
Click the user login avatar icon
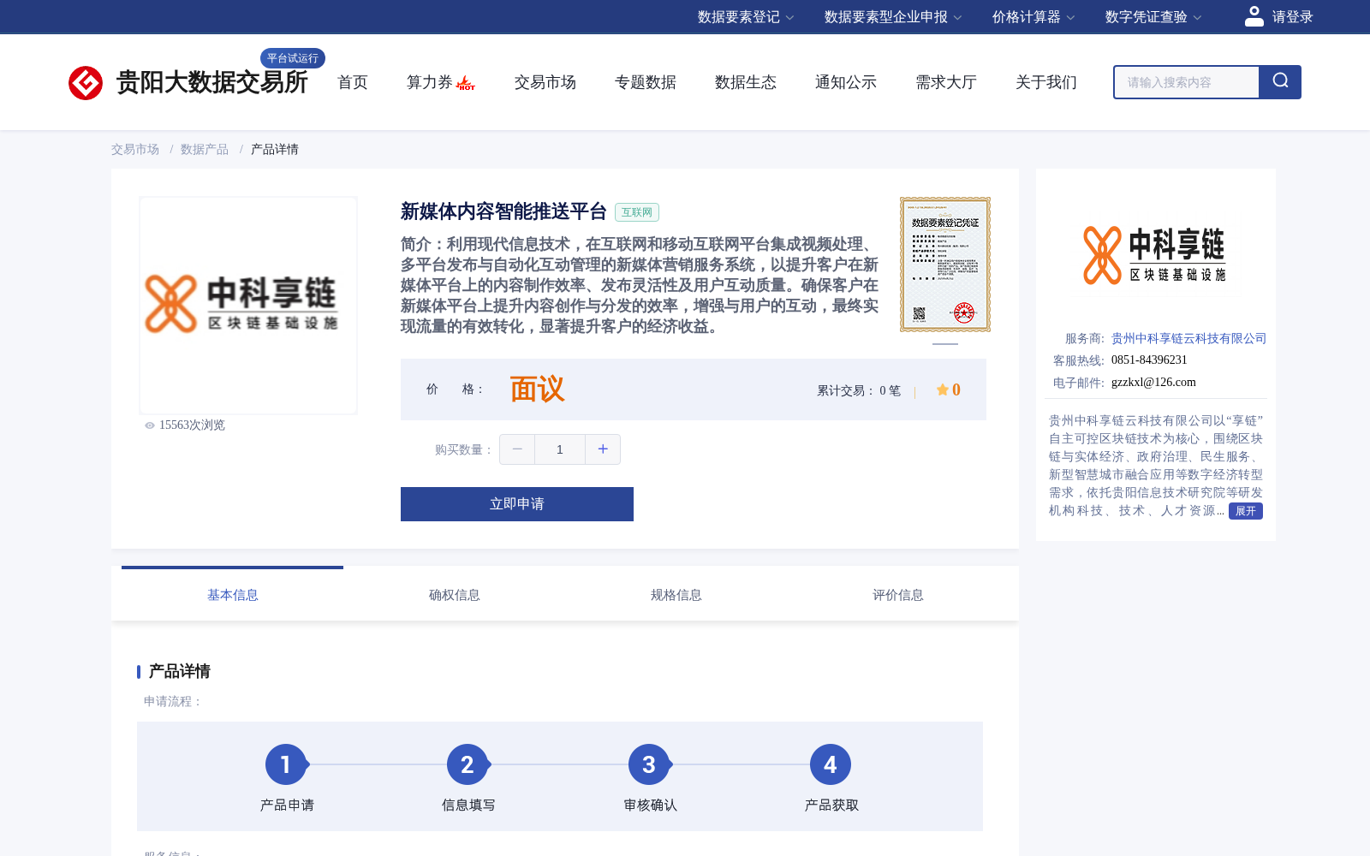pos(1254,16)
